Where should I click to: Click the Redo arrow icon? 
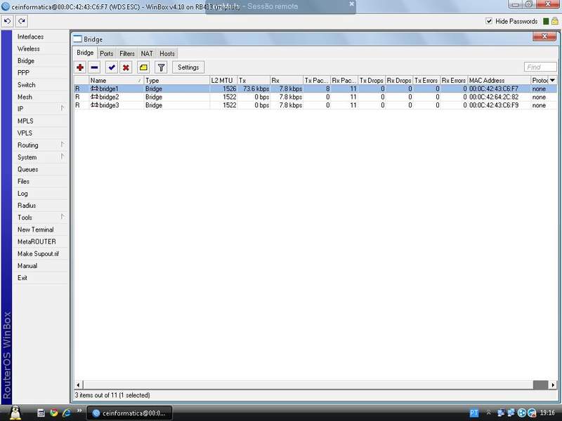click(22, 21)
